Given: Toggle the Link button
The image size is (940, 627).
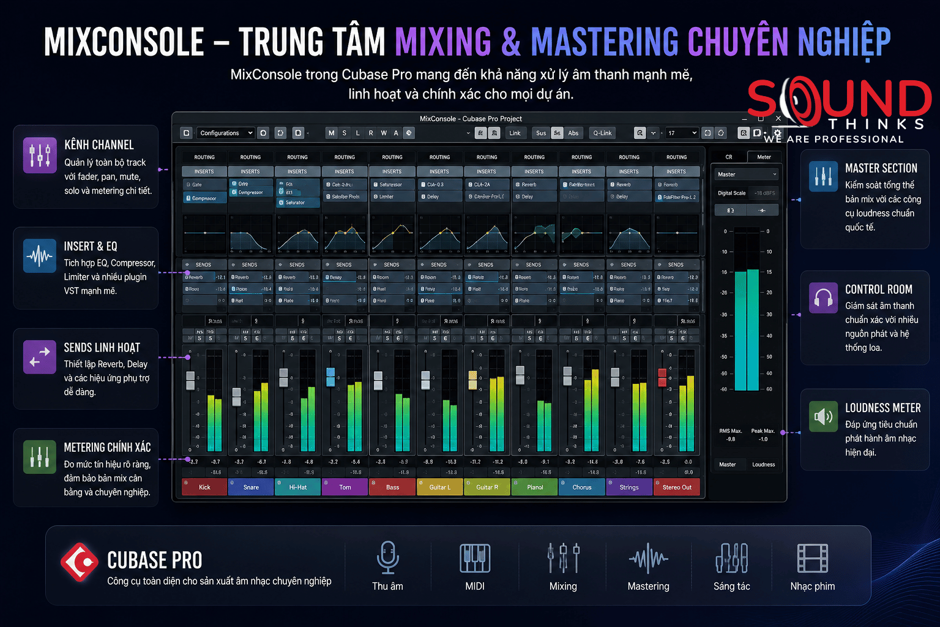Looking at the screenshot, I should click(x=515, y=133).
